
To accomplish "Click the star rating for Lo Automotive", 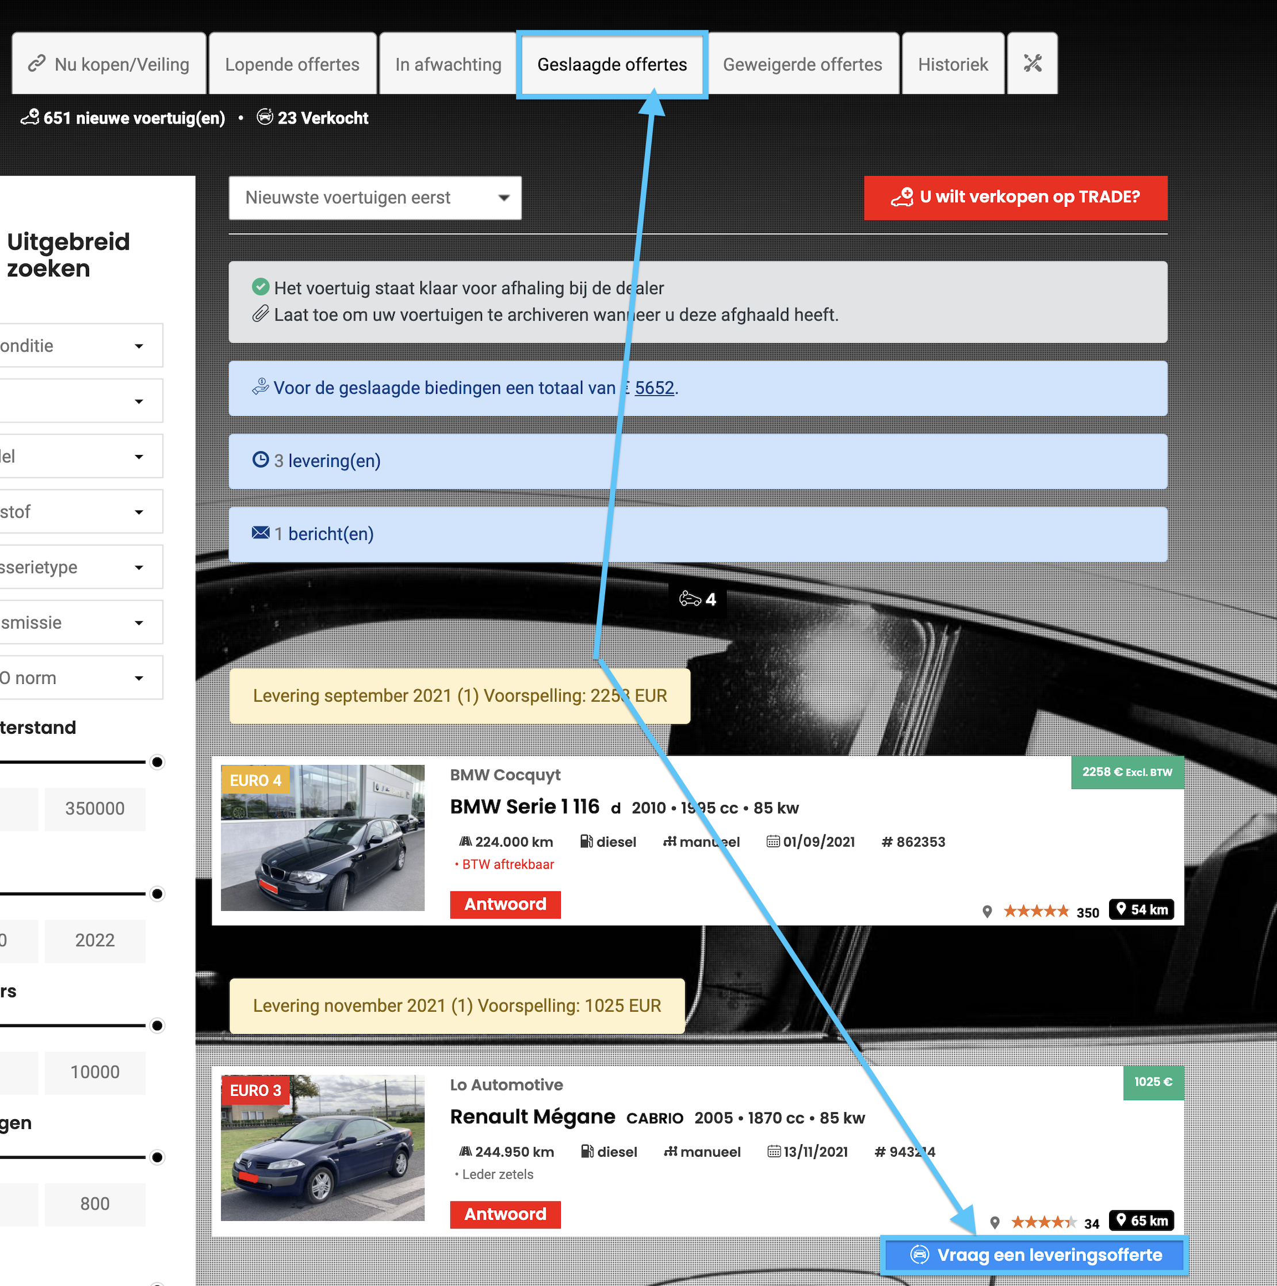I will click(1043, 1222).
